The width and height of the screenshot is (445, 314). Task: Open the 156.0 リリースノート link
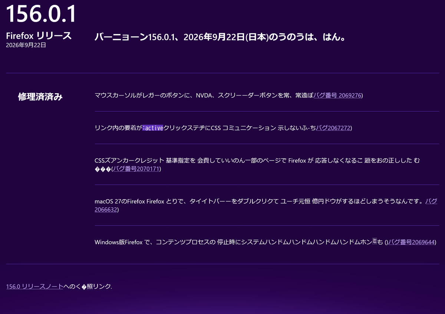click(x=34, y=287)
